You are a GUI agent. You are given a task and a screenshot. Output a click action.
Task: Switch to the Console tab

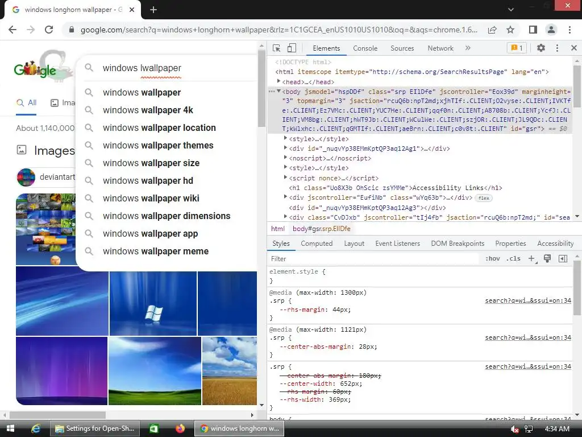click(x=365, y=48)
